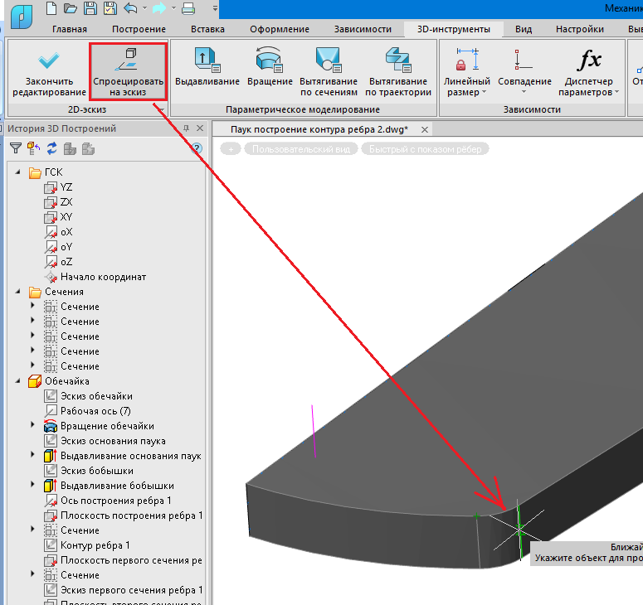The image size is (643, 605).
Task: Open Вытягивание по траектории tool
Action: point(399,70)
